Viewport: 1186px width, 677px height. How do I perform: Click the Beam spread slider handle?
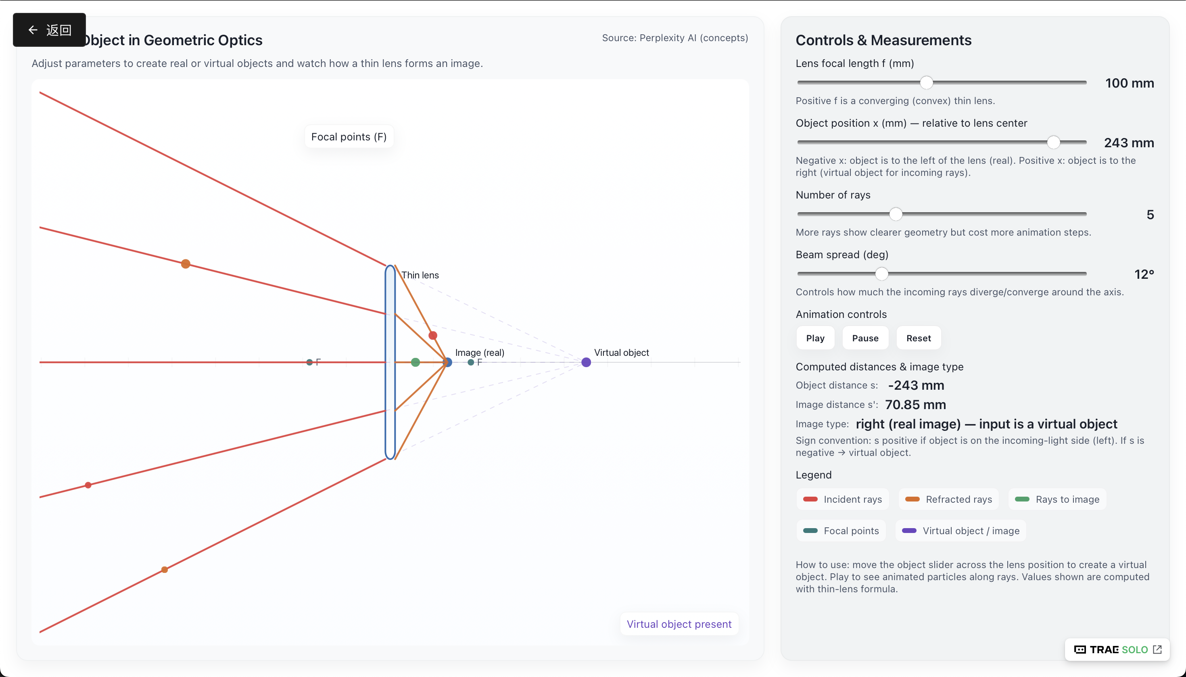pyautogui.click(x=881, y=274)
